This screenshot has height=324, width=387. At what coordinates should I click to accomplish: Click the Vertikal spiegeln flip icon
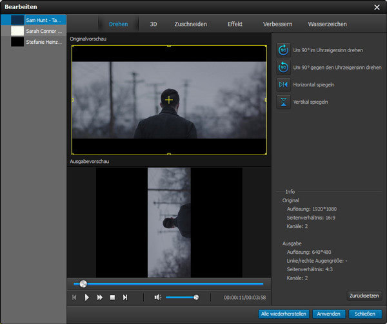[283, 102]
